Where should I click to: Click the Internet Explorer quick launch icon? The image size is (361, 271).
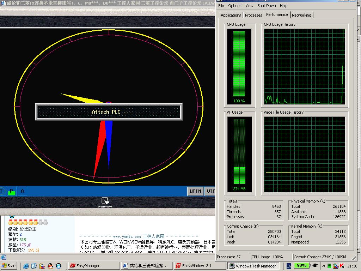pyautogui.click(x=26, y=266)
